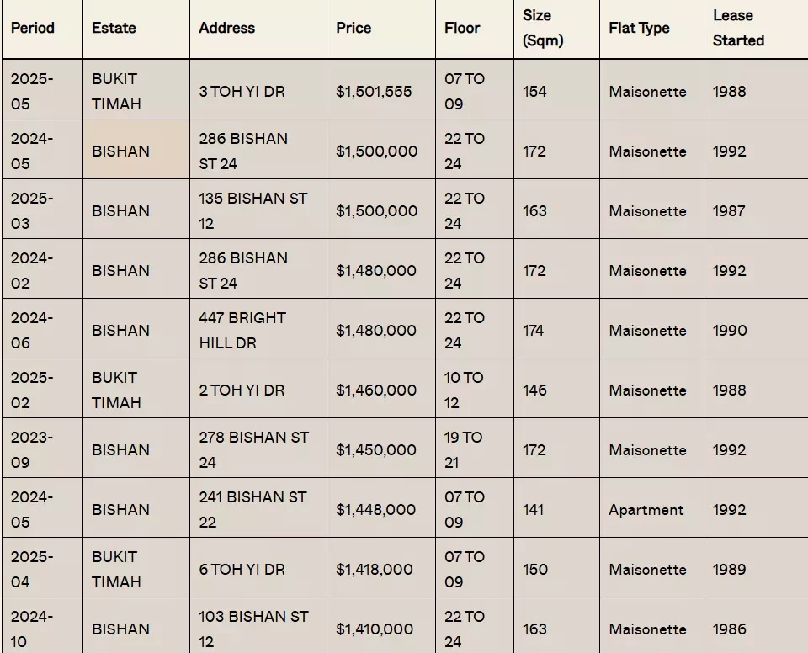Viewport: 808px width, 653px height.
Task: Select the 3 TOH YI DR address cell
Action: 258,90
